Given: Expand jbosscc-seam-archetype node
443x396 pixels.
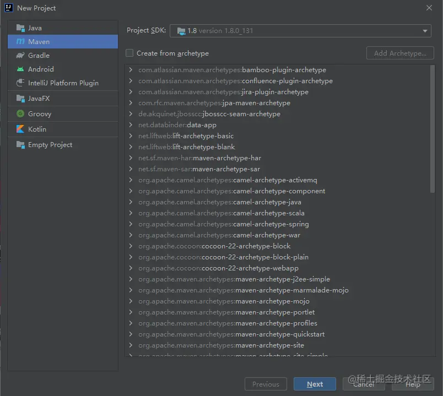Looking at the screenshot, I should click(x=131, y=114).
